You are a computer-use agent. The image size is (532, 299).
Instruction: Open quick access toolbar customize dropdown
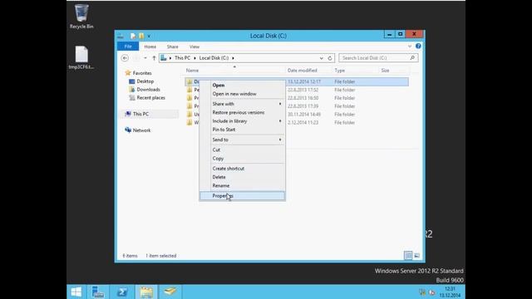pos(149,36)
